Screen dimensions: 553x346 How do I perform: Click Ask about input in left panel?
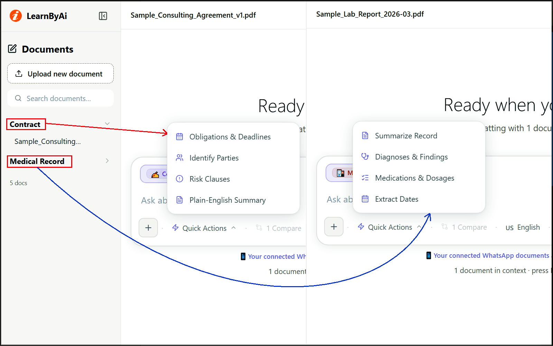(x=154, y=200)
